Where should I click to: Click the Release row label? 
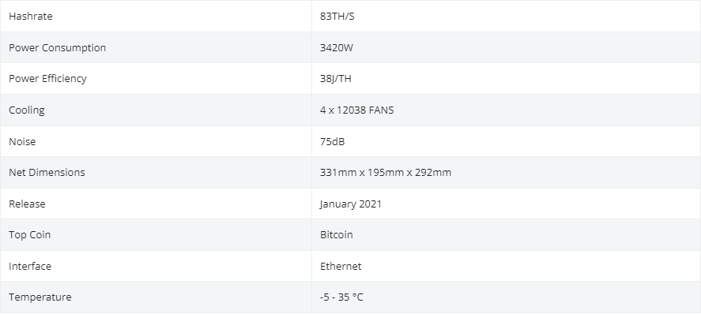click(x=27, y=204)
